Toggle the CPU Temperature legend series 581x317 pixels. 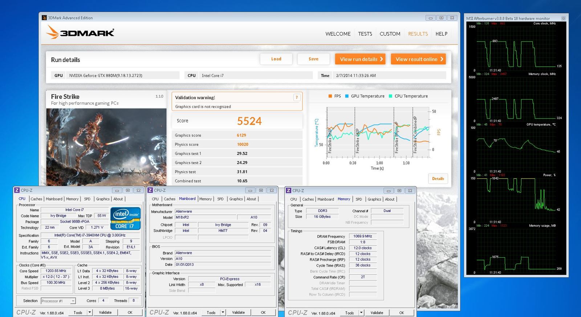(408, 96)
